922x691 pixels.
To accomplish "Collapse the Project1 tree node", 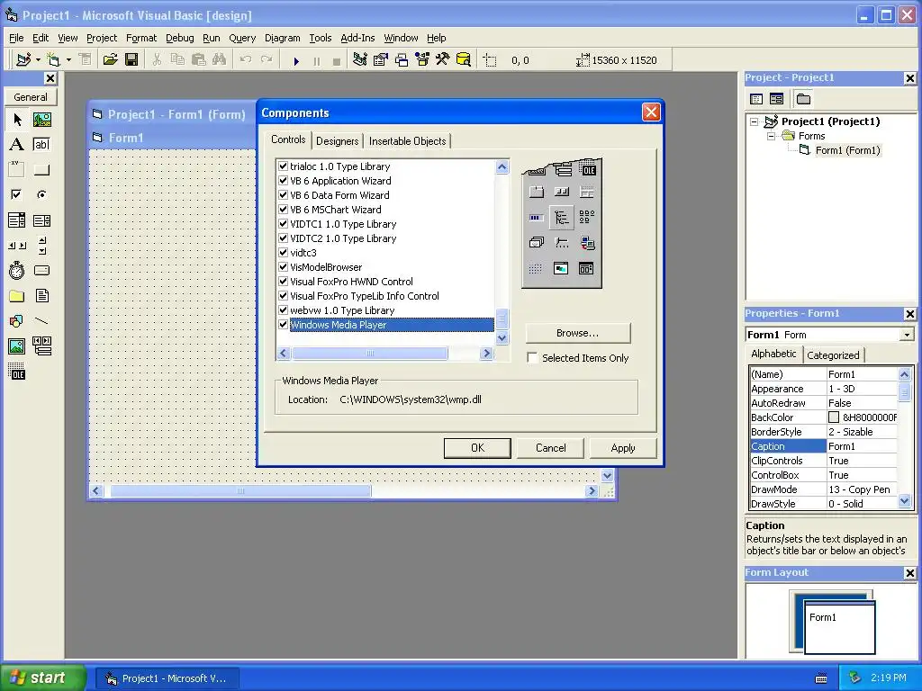I will point(755,121).
